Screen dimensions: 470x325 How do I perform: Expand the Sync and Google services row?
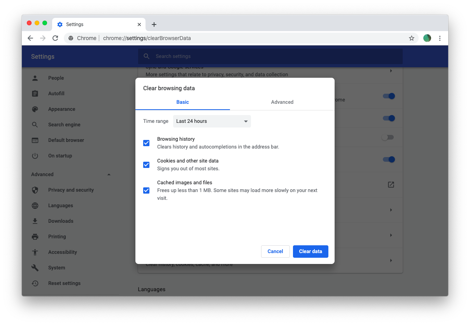[391, 71]
